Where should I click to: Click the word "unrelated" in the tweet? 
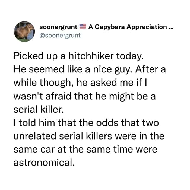click(35, 136)
